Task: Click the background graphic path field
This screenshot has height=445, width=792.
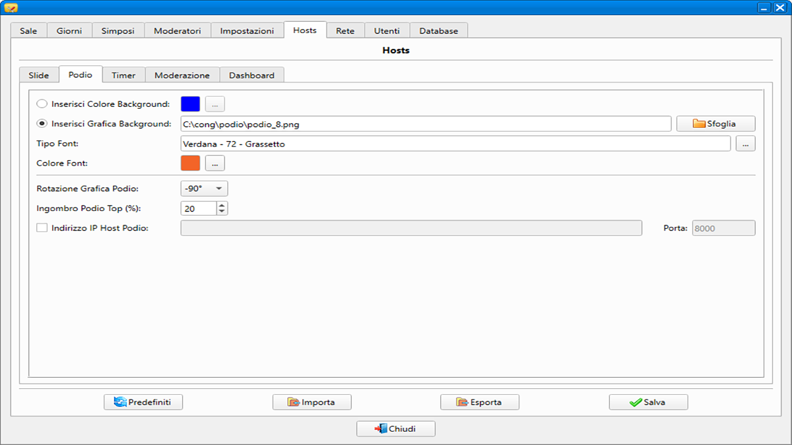Action: click(426, 124)
